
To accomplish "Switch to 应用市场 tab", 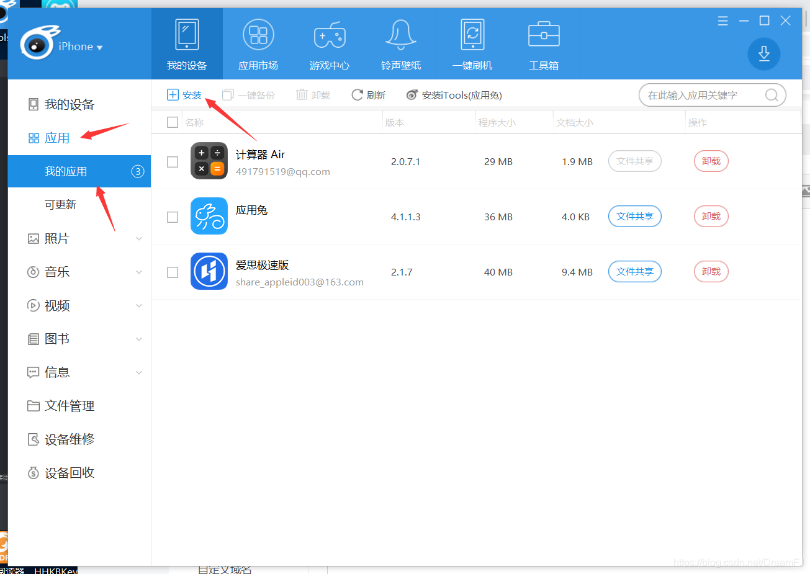I will click(x=258, y=44).
